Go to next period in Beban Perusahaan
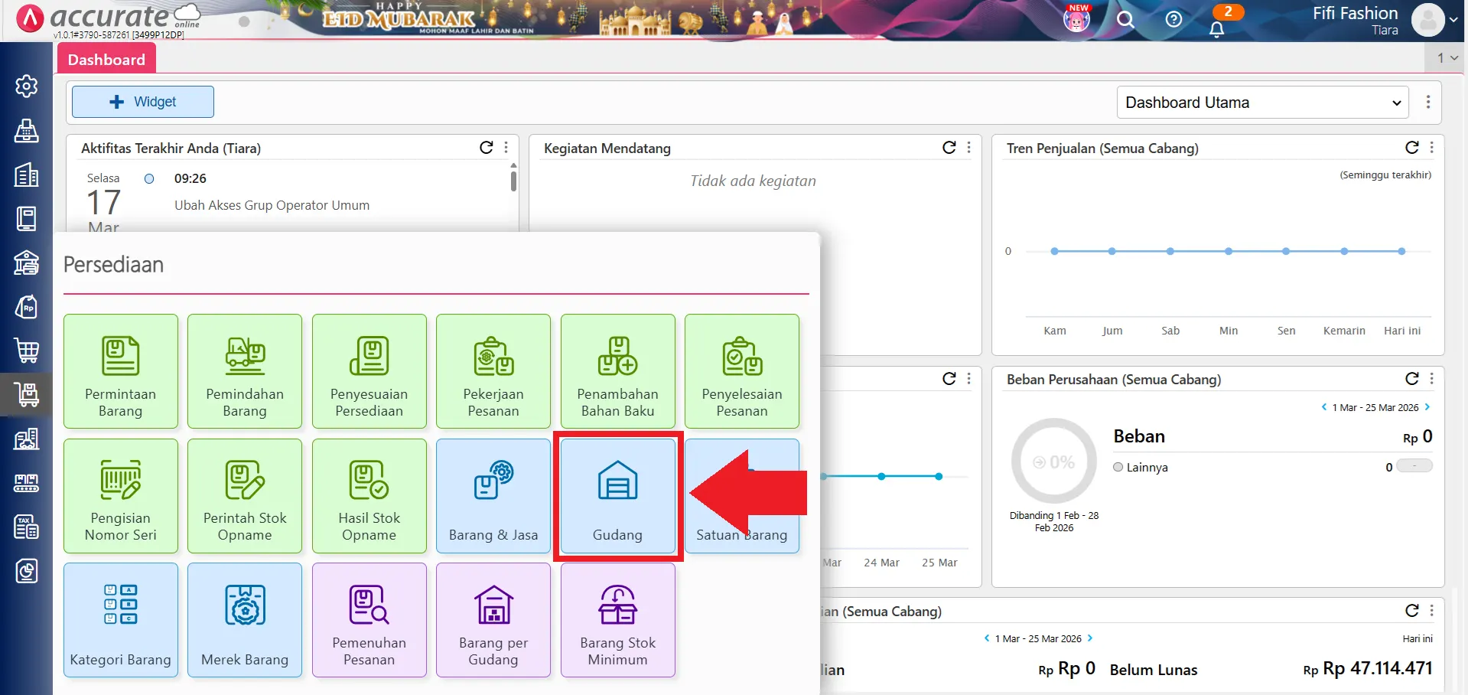This screenshot has width=1468, height=695. click(x=1427, y=407)
